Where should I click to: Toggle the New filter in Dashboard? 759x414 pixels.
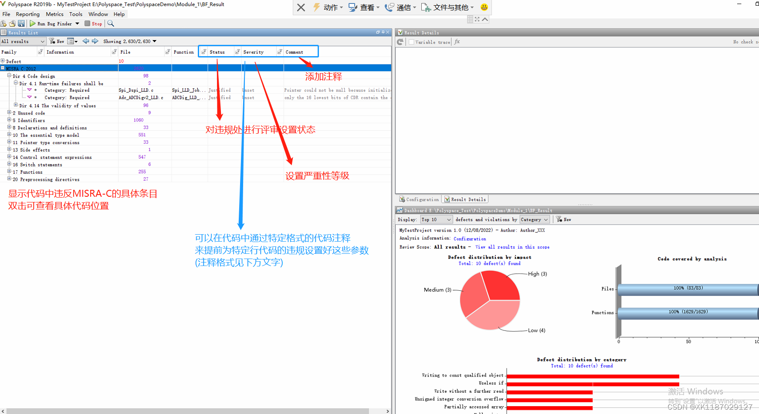tap(563, 220)
